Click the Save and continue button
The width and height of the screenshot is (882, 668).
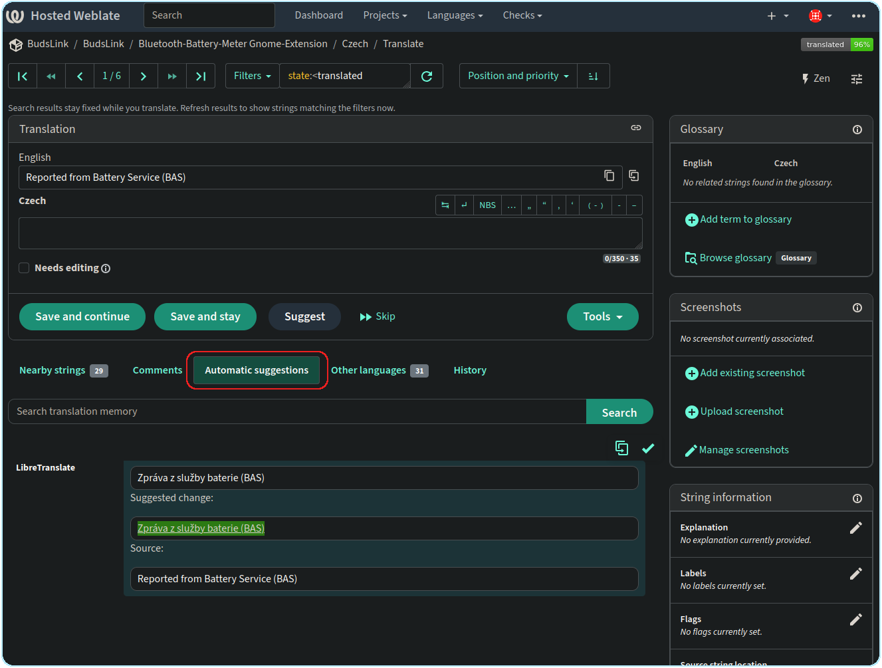[x=82, y=316]
